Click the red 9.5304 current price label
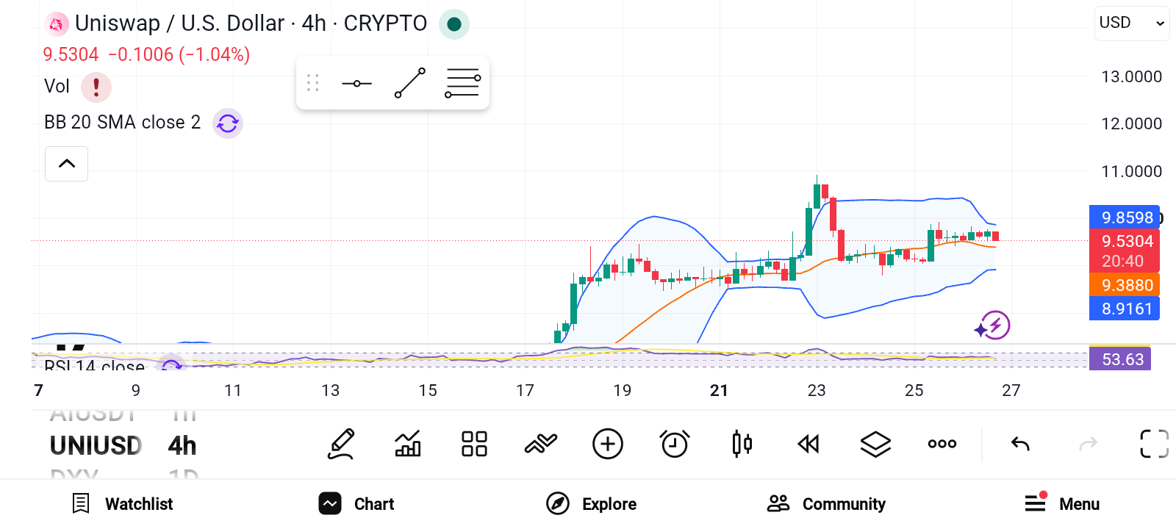 click(1125, 251)
